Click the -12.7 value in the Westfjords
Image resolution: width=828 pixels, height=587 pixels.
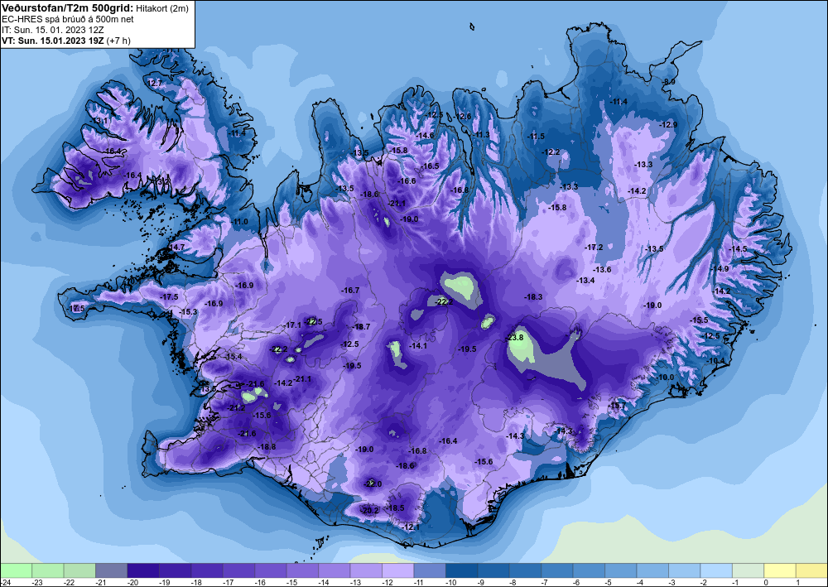154,83
